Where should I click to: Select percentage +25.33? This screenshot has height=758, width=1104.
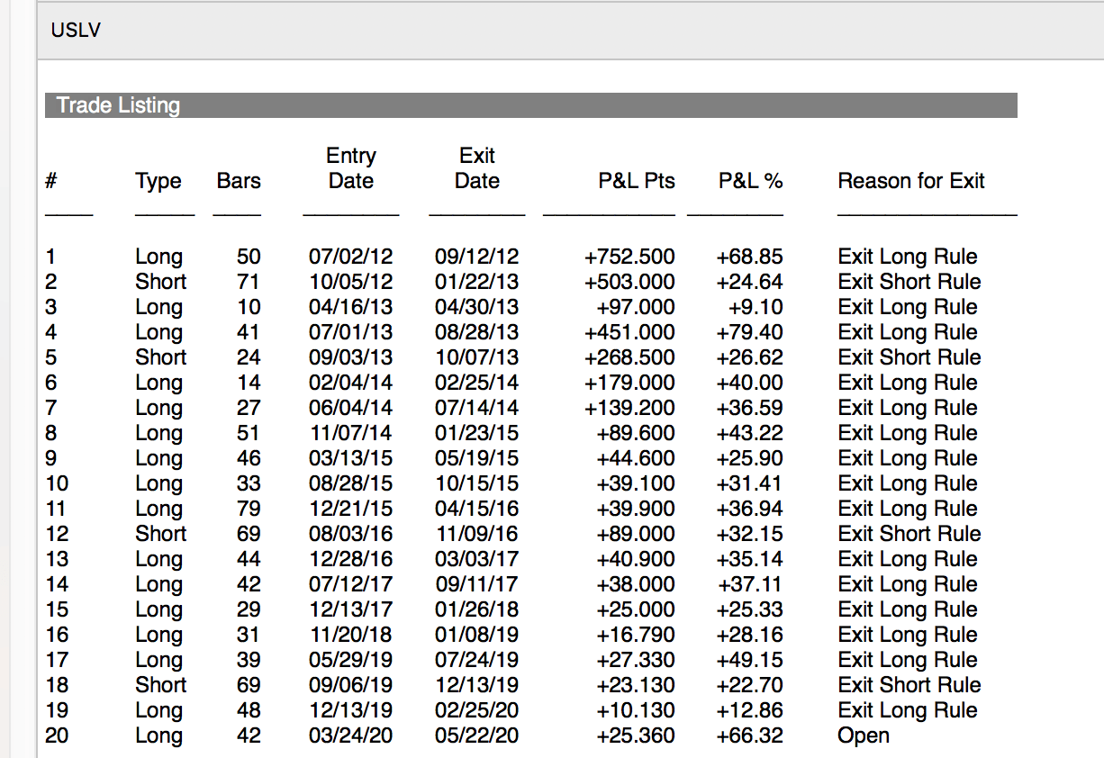tap(749, 609)
